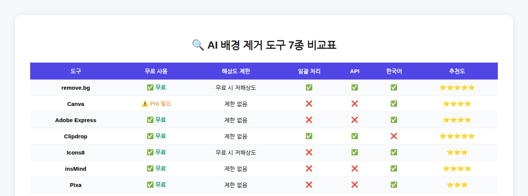Select the 일괄 처리 column header
528x196 pixels.
tap(309, 71)
